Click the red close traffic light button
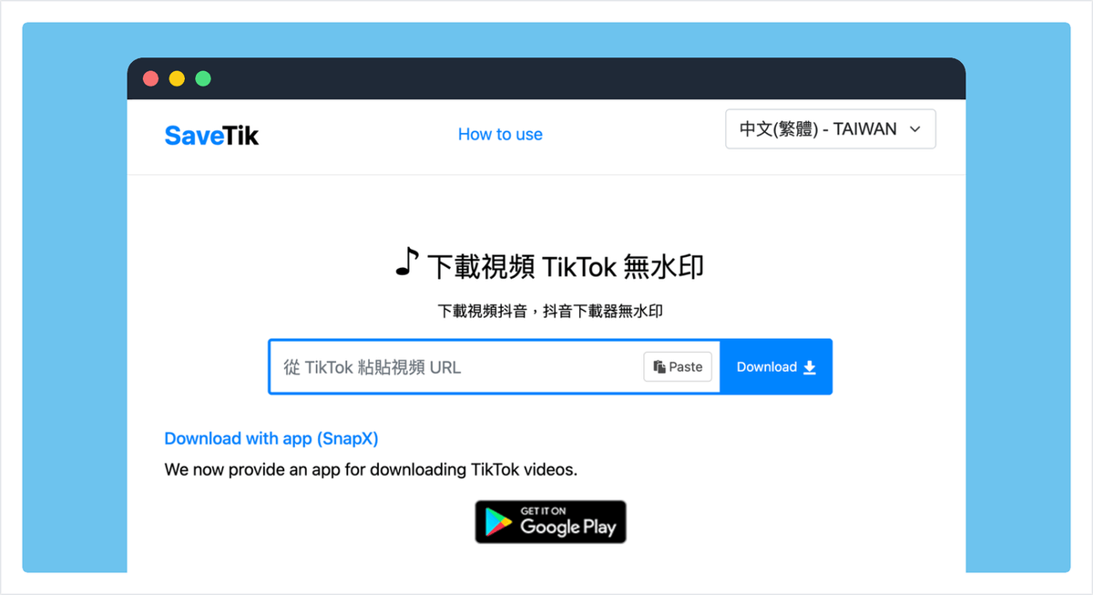This screenshot has height=595, width=1093. click(x=149, y=78)
